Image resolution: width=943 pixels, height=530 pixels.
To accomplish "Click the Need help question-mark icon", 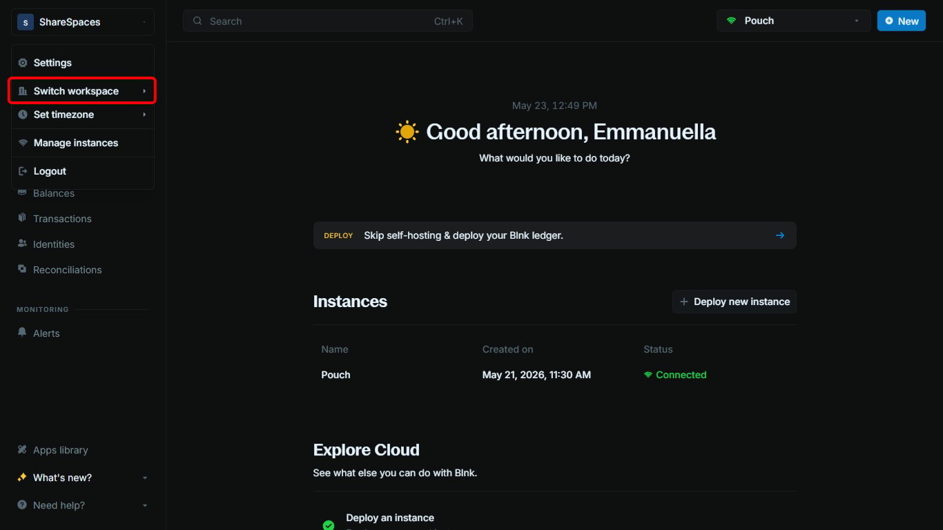I will (x=22, y=505).
